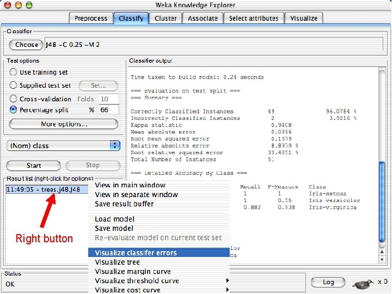Click 'Kappa statistic' line in output
This screenshot has width=392, height=294.
[x=211, y=125]
